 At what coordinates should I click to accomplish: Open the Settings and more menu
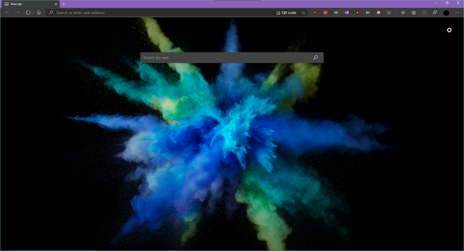[x=457, y=13]
